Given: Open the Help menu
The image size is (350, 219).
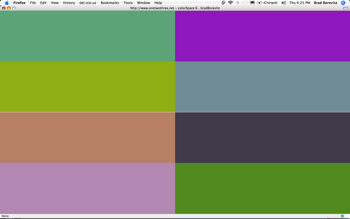Looking at the screenshot, I should pyautogui.click(x=158, y=3).
